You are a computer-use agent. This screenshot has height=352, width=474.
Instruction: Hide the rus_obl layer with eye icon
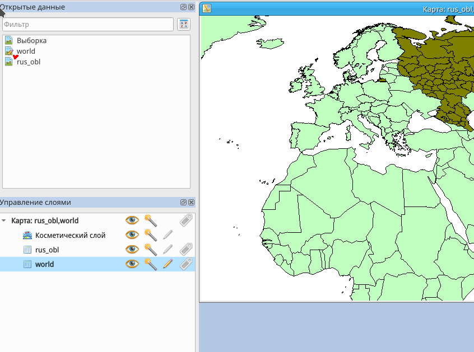click(132, 250)
